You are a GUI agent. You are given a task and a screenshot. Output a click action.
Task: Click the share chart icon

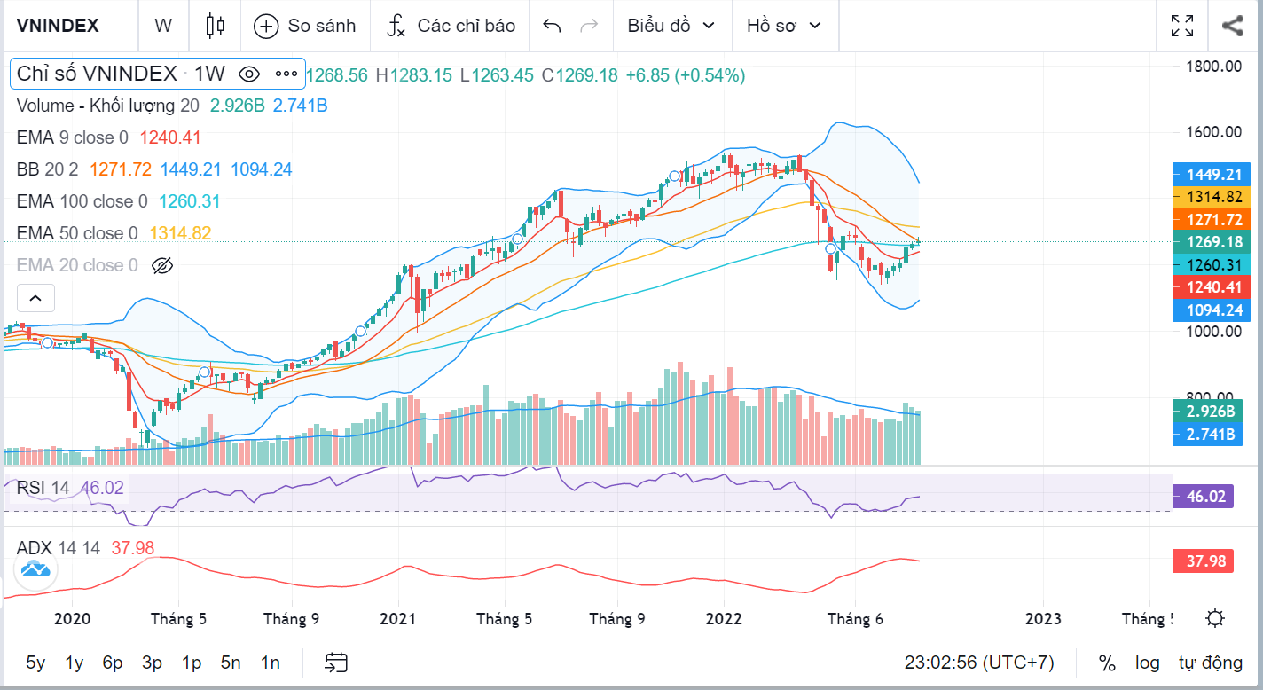coord(1233,25)
